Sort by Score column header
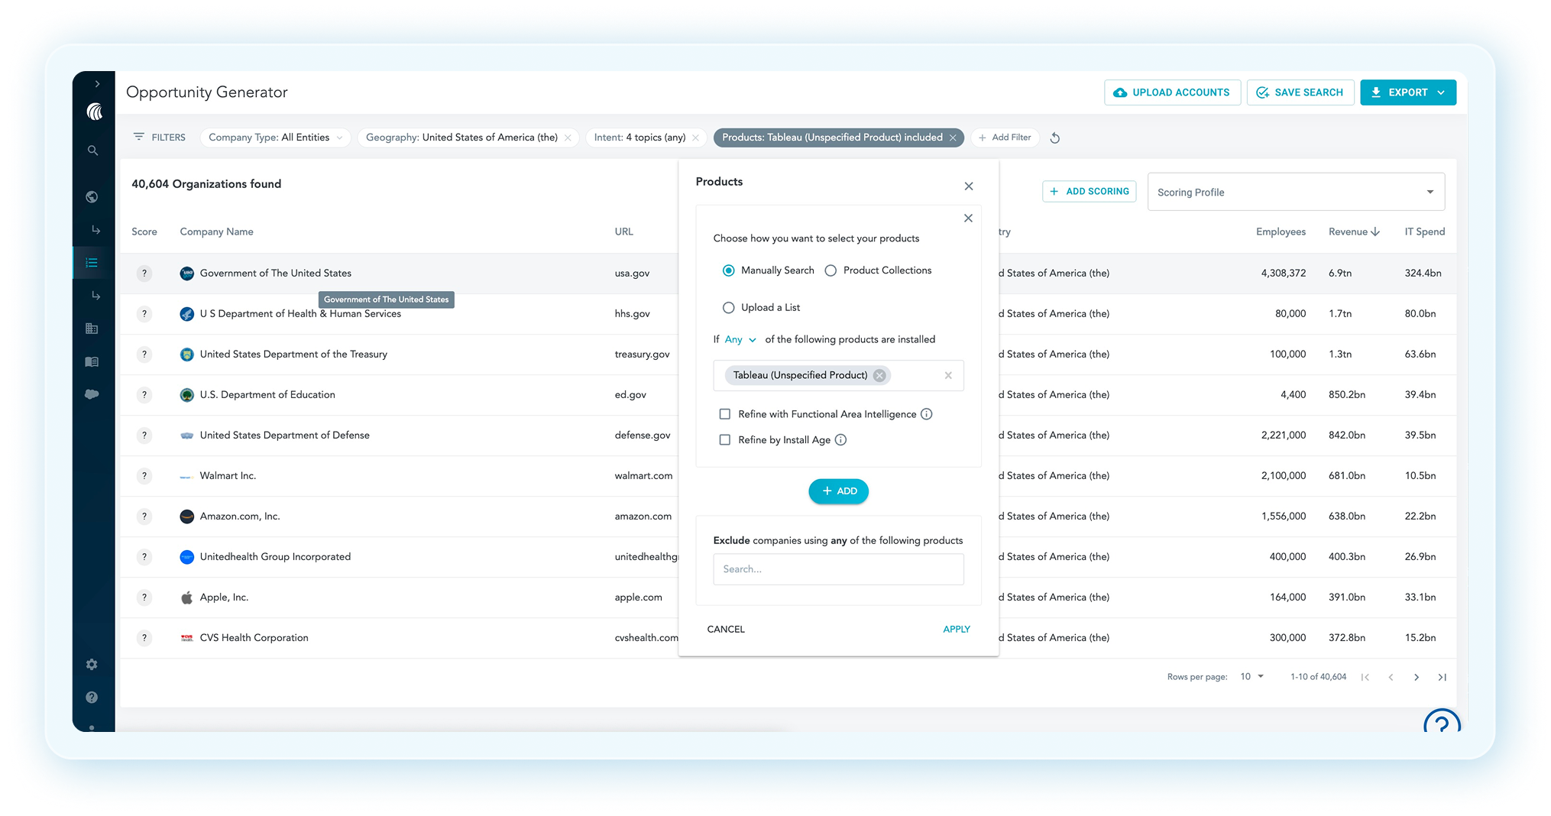 [x=144, y=232]
